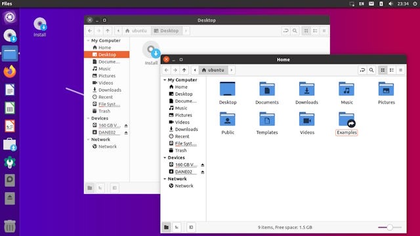This screenshot has width=420, height=236.
Task: Open the power menu in top panel
Action: 415,4
